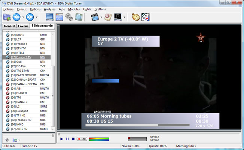Click the black R screen icon
The image size is (244, 150).
coord(118,17)
